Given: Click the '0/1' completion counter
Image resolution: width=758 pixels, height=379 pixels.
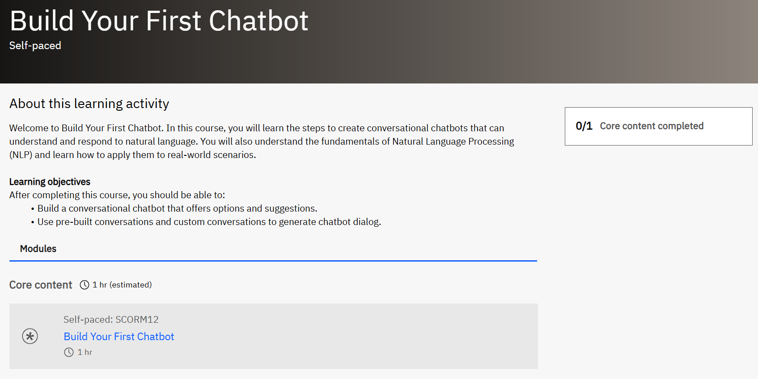Looking at the screenshot, I should pos(584,126).
